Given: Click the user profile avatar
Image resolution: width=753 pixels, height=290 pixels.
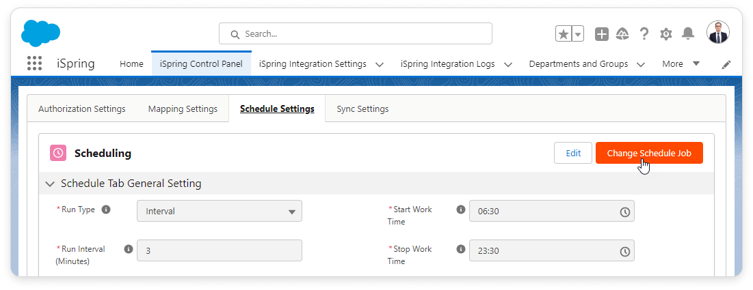Looking at the screenshot, I should (x=717, y=32).
